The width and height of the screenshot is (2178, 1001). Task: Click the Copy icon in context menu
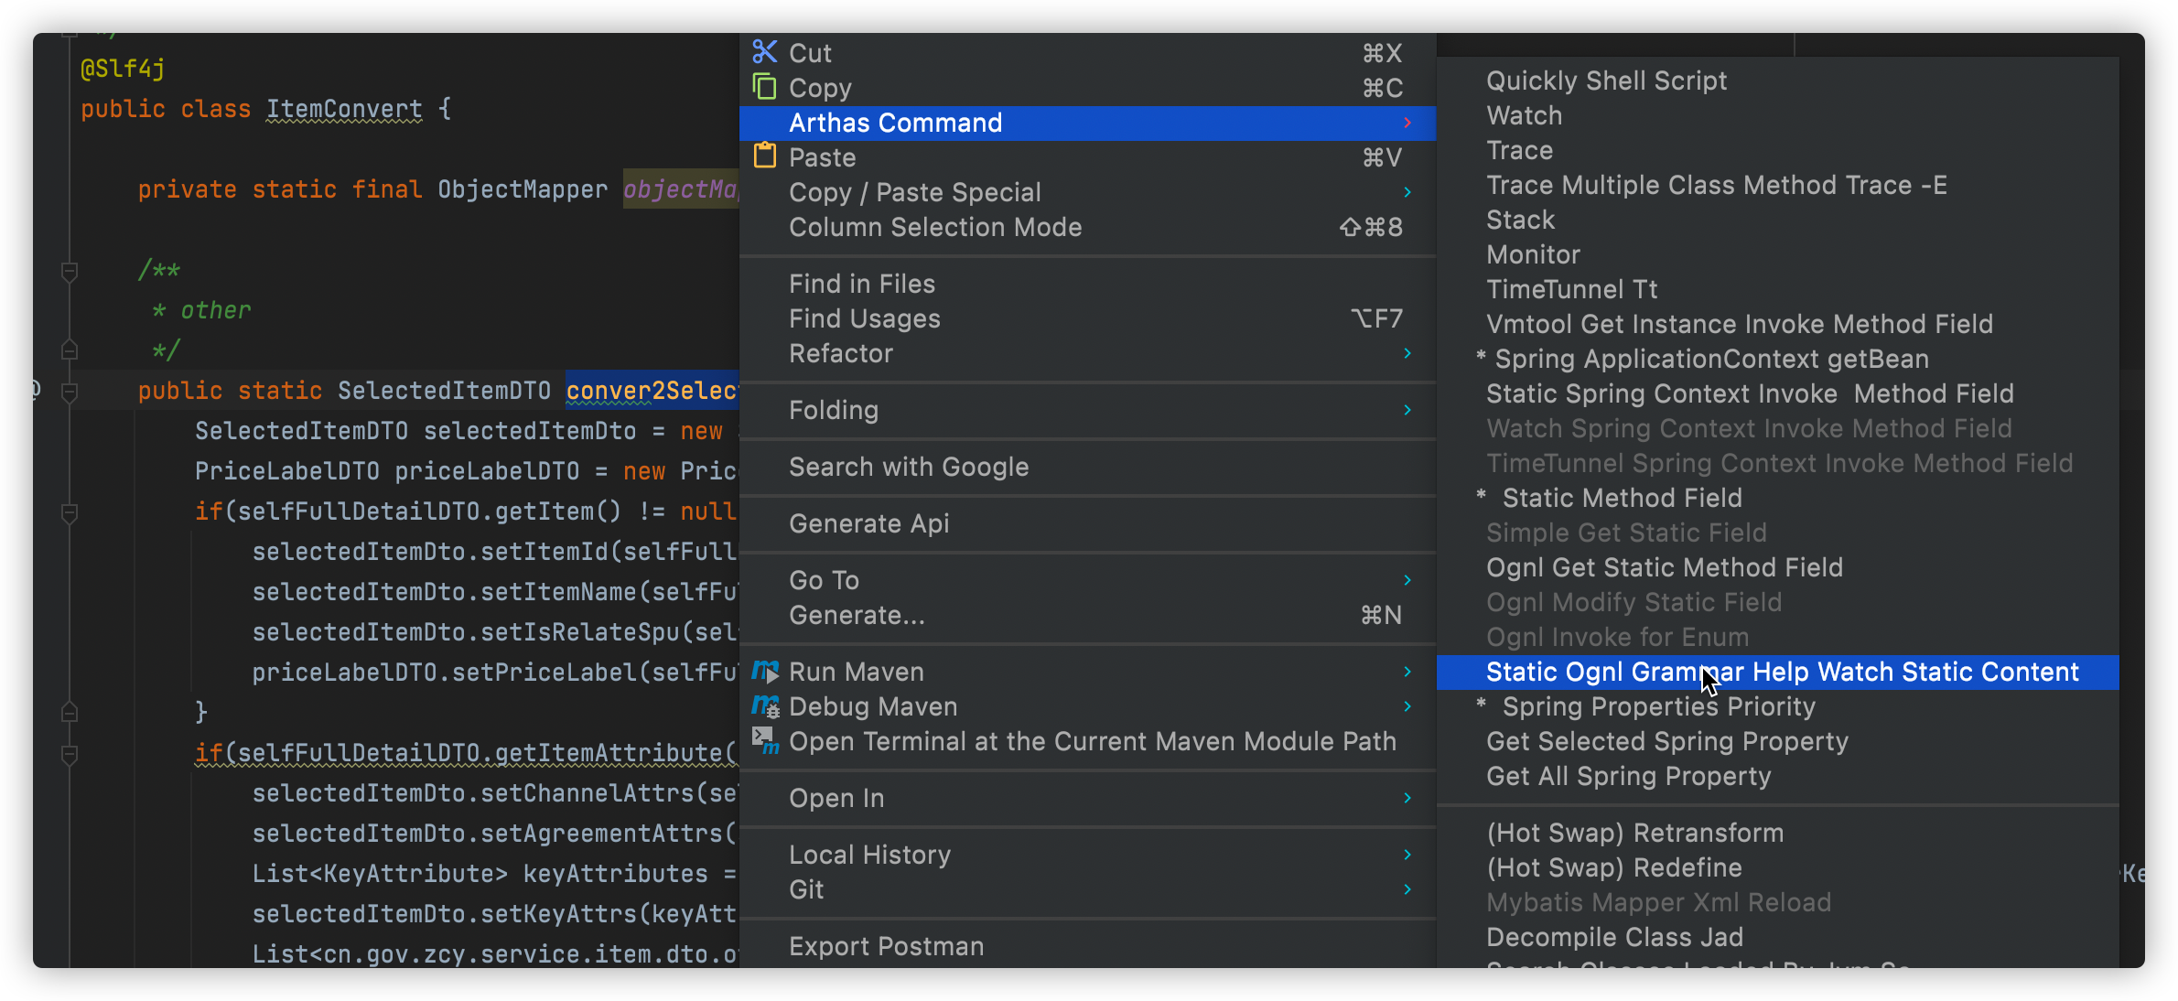coord(765,87)
